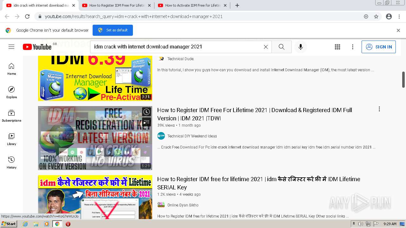Image resolution: width=406 pixels, height=228 pixels.
Task: Click Technical Dude channel avatar
Action: 161,59
